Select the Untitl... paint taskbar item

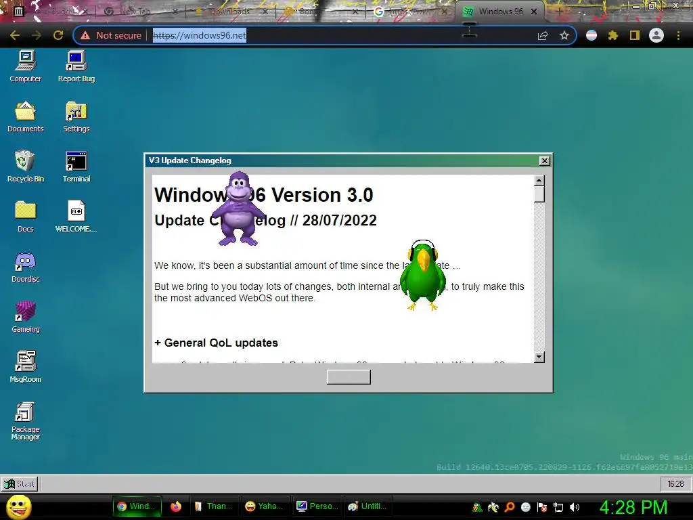367,506
